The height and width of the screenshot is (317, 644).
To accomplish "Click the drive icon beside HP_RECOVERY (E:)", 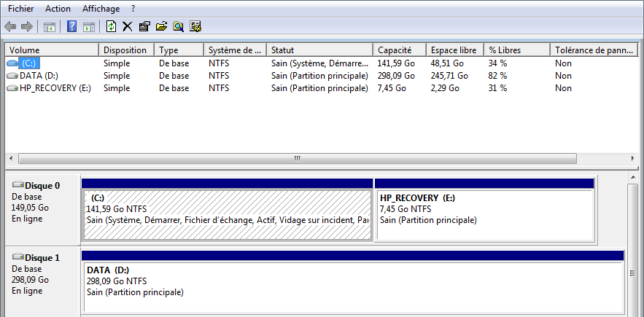I will (x=12, y=88).
